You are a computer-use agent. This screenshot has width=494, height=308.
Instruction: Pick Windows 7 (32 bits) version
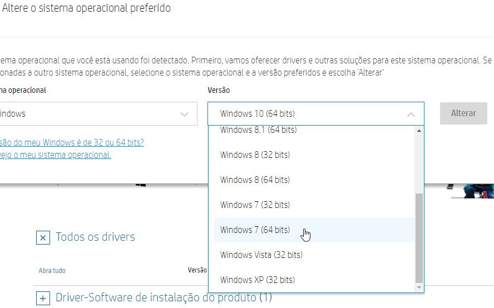[x=314, y=205]
